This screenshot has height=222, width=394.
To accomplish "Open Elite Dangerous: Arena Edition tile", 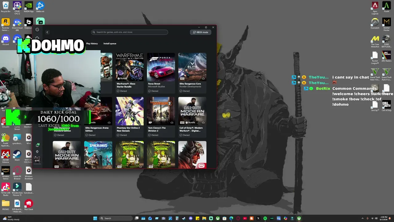I will (x=98, y=117).
